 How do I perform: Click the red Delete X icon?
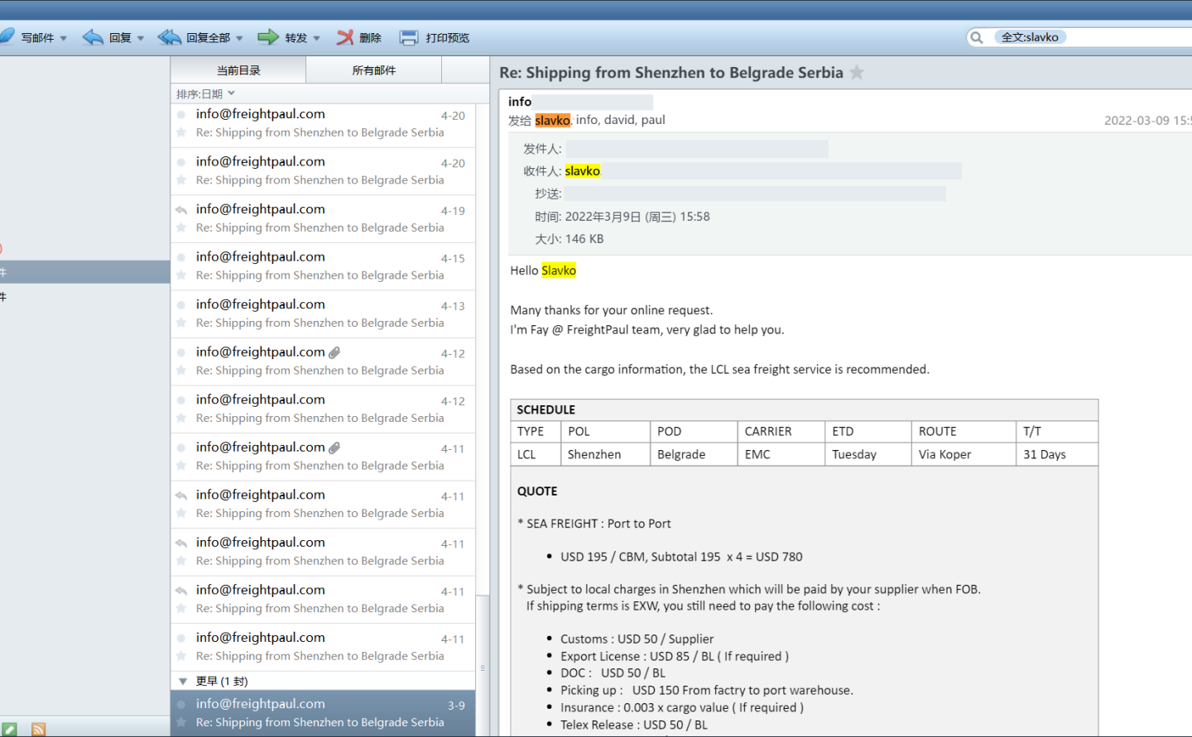345,37
